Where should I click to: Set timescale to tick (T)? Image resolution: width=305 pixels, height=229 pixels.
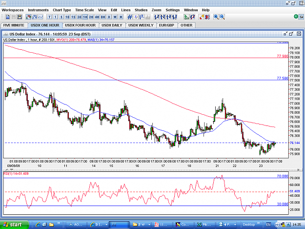[49, 17]
